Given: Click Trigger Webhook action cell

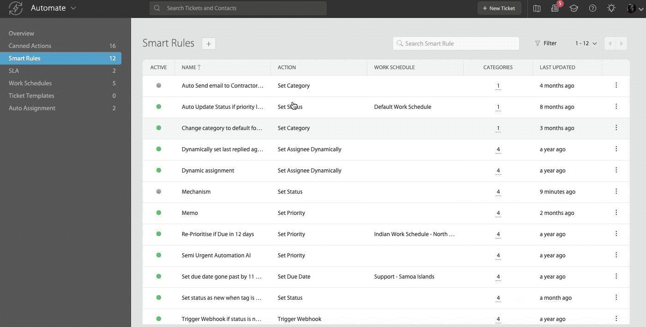Looking at the screenshot, I should pos(299,319).
